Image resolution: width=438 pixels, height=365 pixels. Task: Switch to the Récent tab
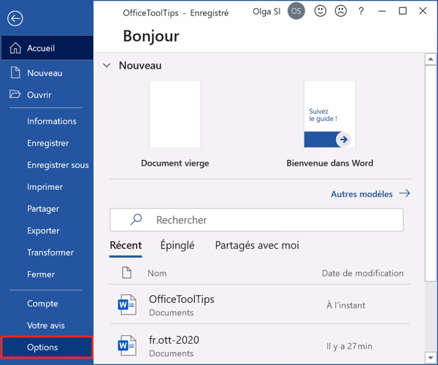pos(126,245)
